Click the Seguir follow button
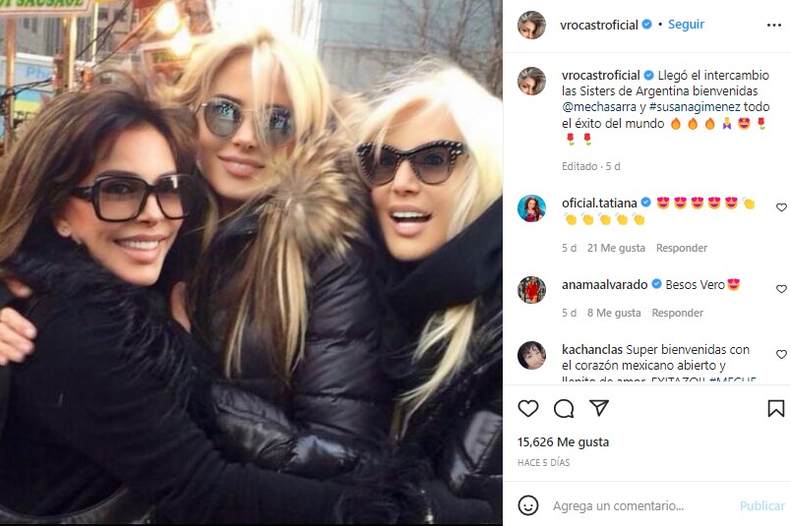The width and height of the screenshot is (791, 526). click(686, 25)
